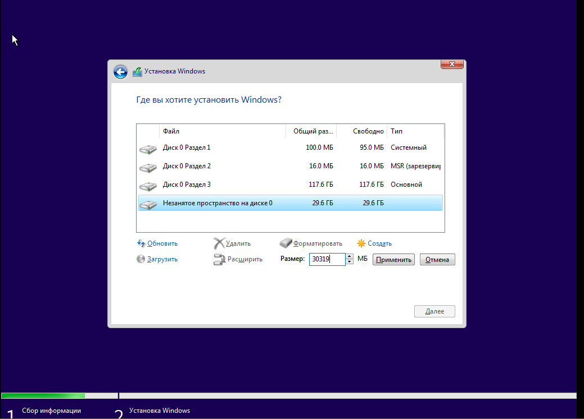Click the Создать star icon
The height and width of the screenshot is (419, 584).
361,243
